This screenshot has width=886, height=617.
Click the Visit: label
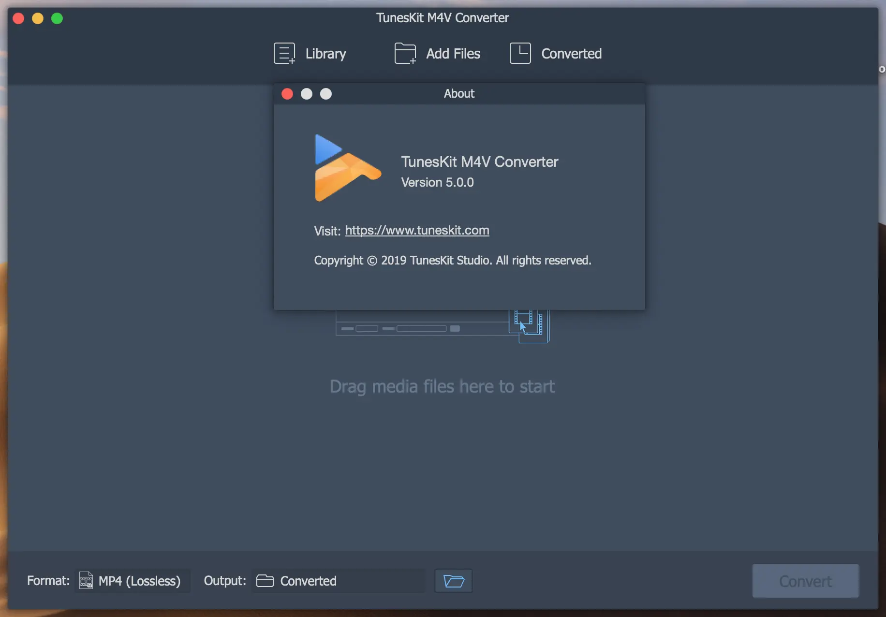(x=327, y=231)
